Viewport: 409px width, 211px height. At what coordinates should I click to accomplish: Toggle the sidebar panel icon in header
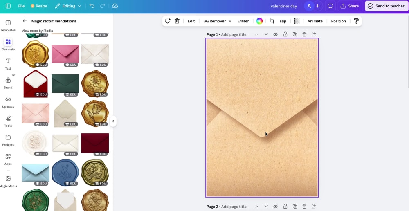point(8,6)
